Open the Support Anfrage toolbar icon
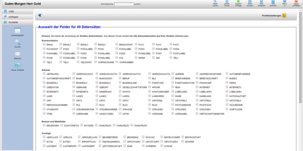The height and width of the screenshot is (151, 303). [238, 2]
